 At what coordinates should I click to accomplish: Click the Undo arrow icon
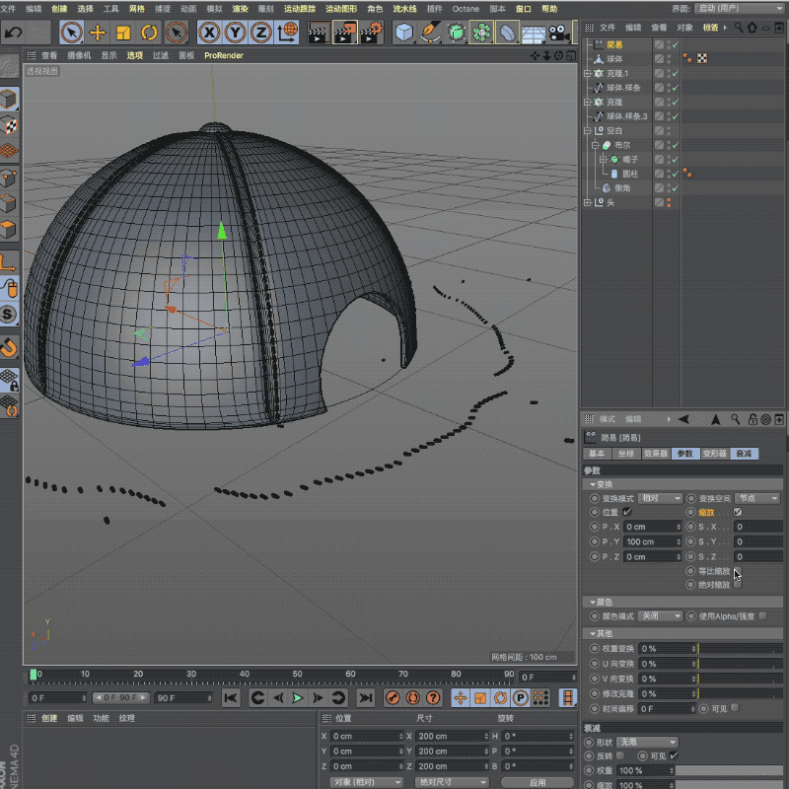(x=13, y=33)
